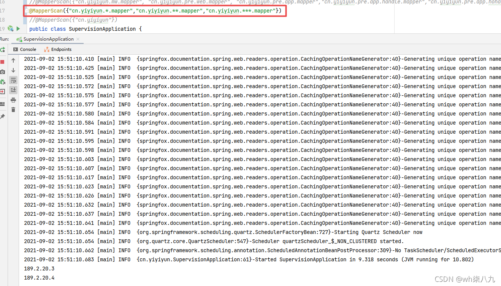Click line number 18 in the gutter
Image resolution: width=501 pixels, height=286 pixels.
pyautogui.click(x=3, y=20)
